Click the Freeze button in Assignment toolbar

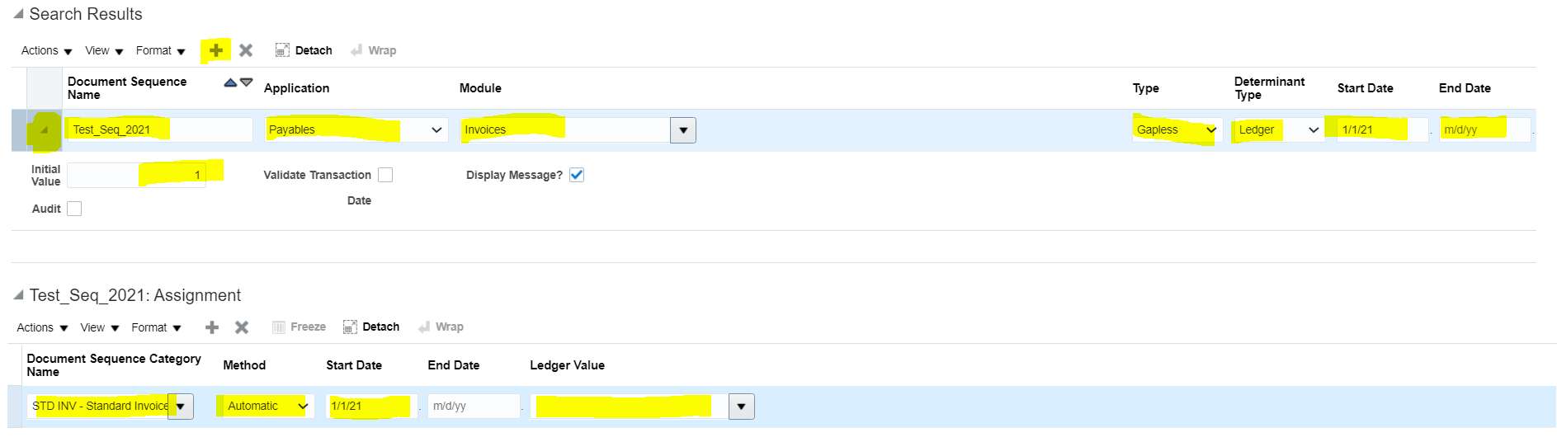[300, 327]
